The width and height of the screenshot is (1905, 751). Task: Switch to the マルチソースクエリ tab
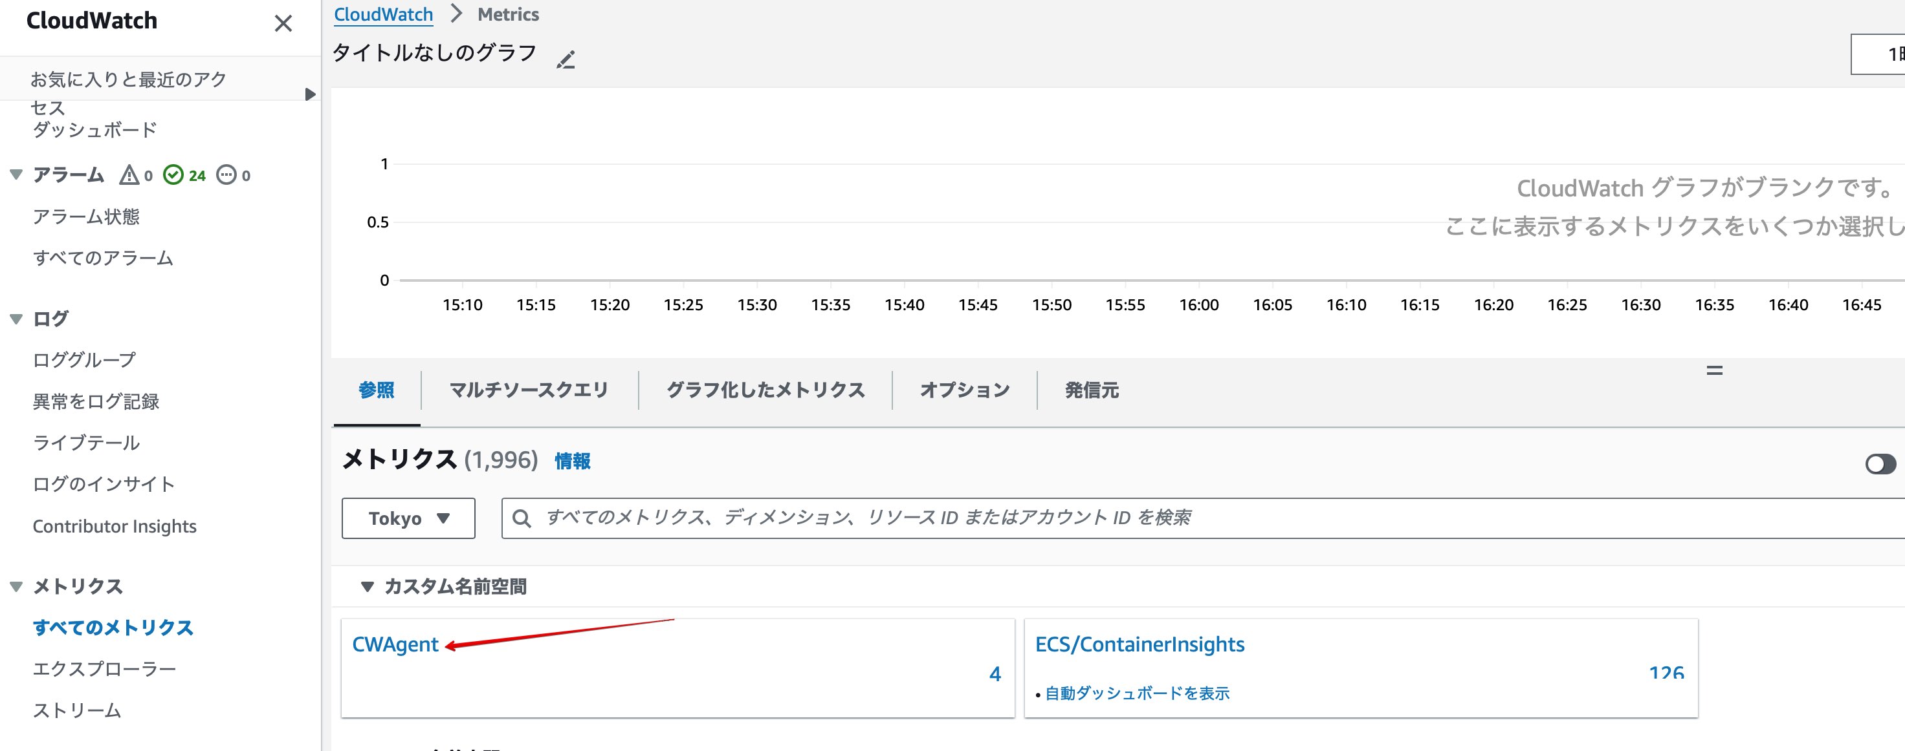(529, 390)
